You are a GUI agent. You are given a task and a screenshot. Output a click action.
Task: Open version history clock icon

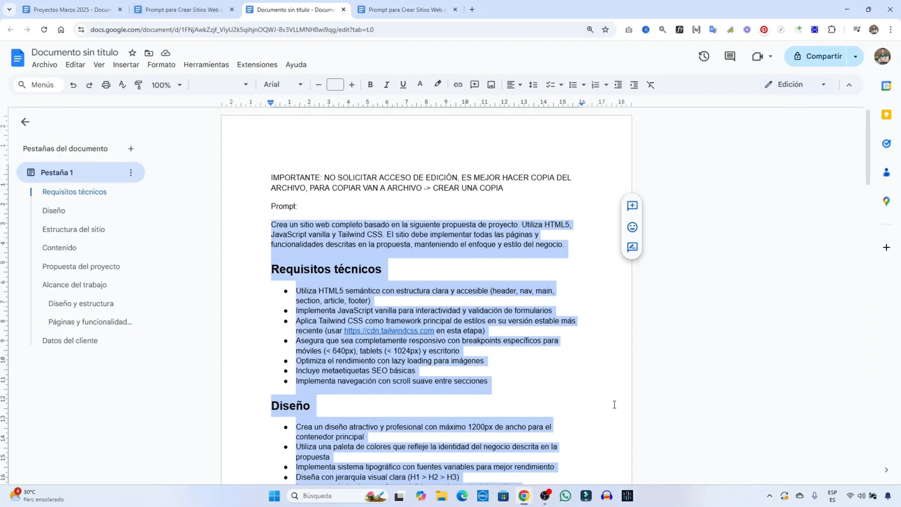(x=704, y=56)
